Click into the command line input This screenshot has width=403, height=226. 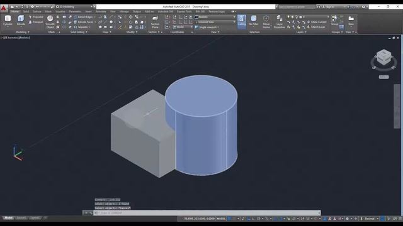(x=207, y=213)
